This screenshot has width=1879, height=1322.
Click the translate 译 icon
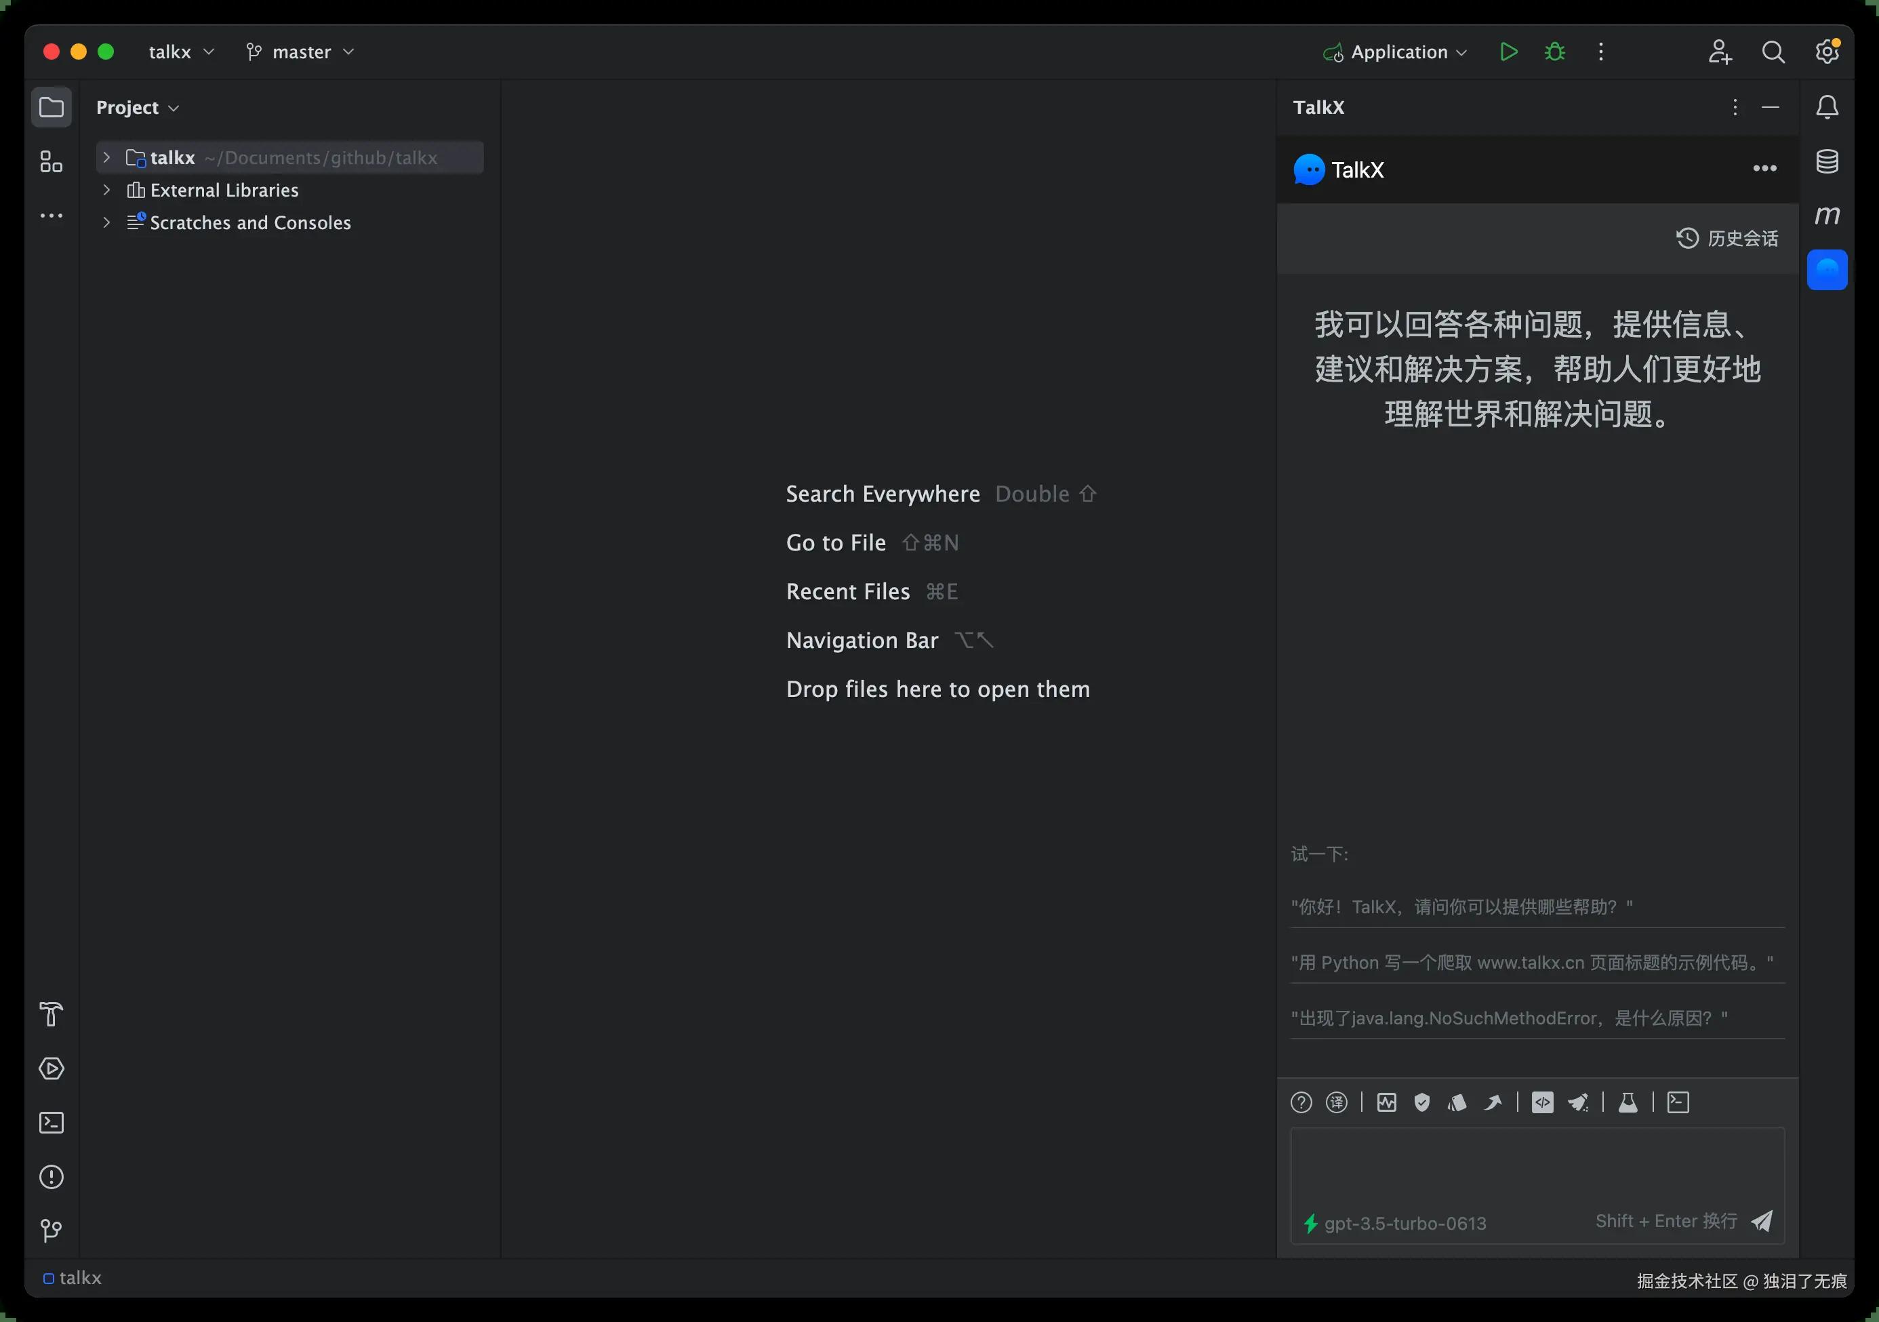coord(1337,1102)
